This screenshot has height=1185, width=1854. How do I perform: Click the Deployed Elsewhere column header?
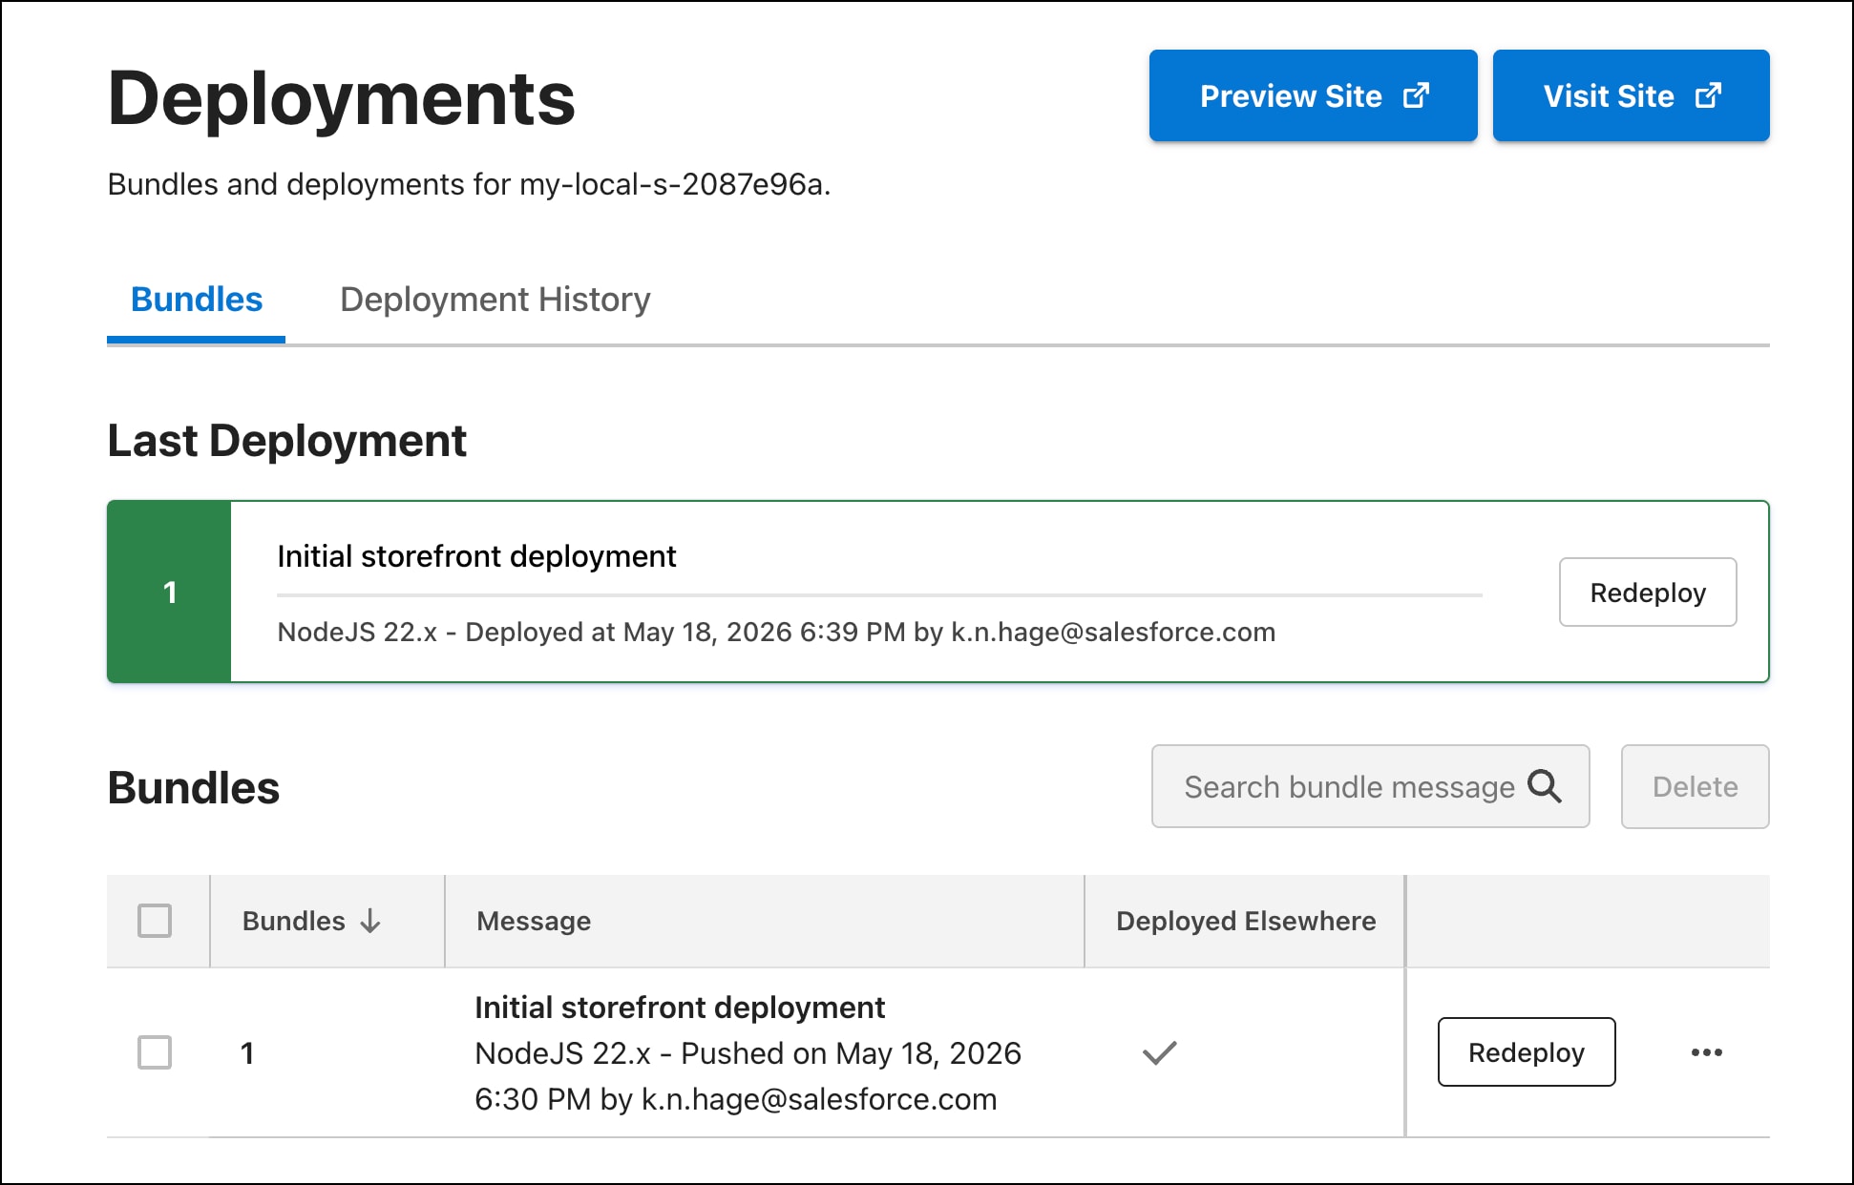point(1246,921)
